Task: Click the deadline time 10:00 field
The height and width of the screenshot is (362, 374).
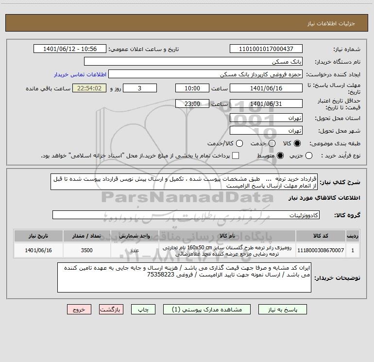Action: tap(192, 88)
